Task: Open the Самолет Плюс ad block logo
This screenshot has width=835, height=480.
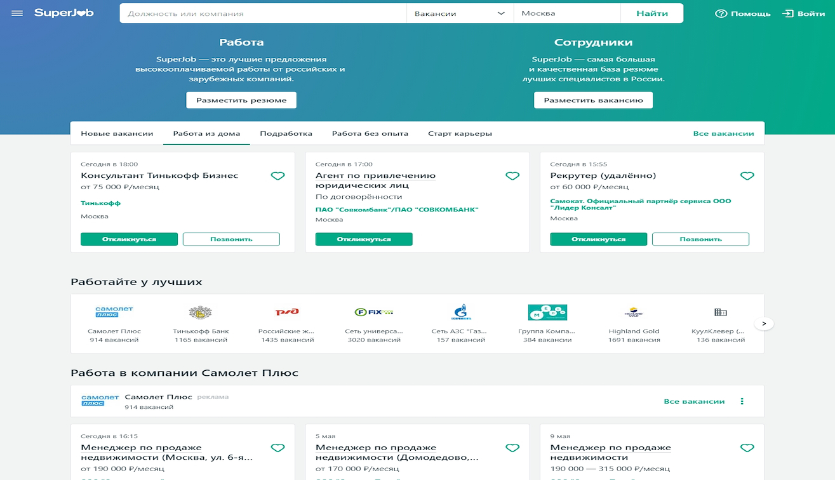Action: click(x=100, y=401)
